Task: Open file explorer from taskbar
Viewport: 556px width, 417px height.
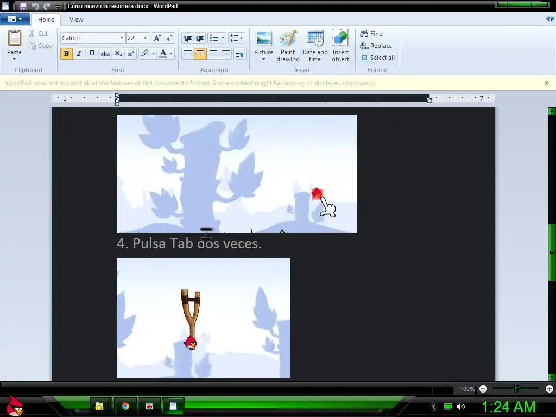Action: (99, 406)
